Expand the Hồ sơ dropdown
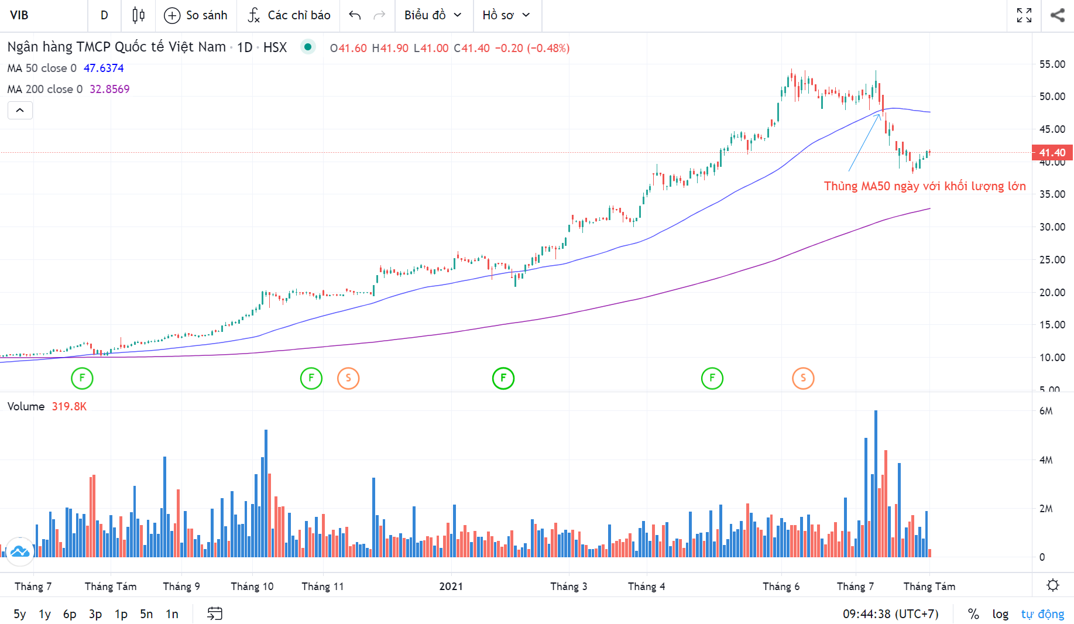Screen dimensions: 1074x624 pos(506,15)
